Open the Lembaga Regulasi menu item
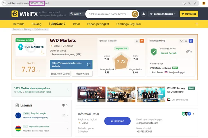Image resolution: width=208 pixels, height=138 pixels. (129, 24)
